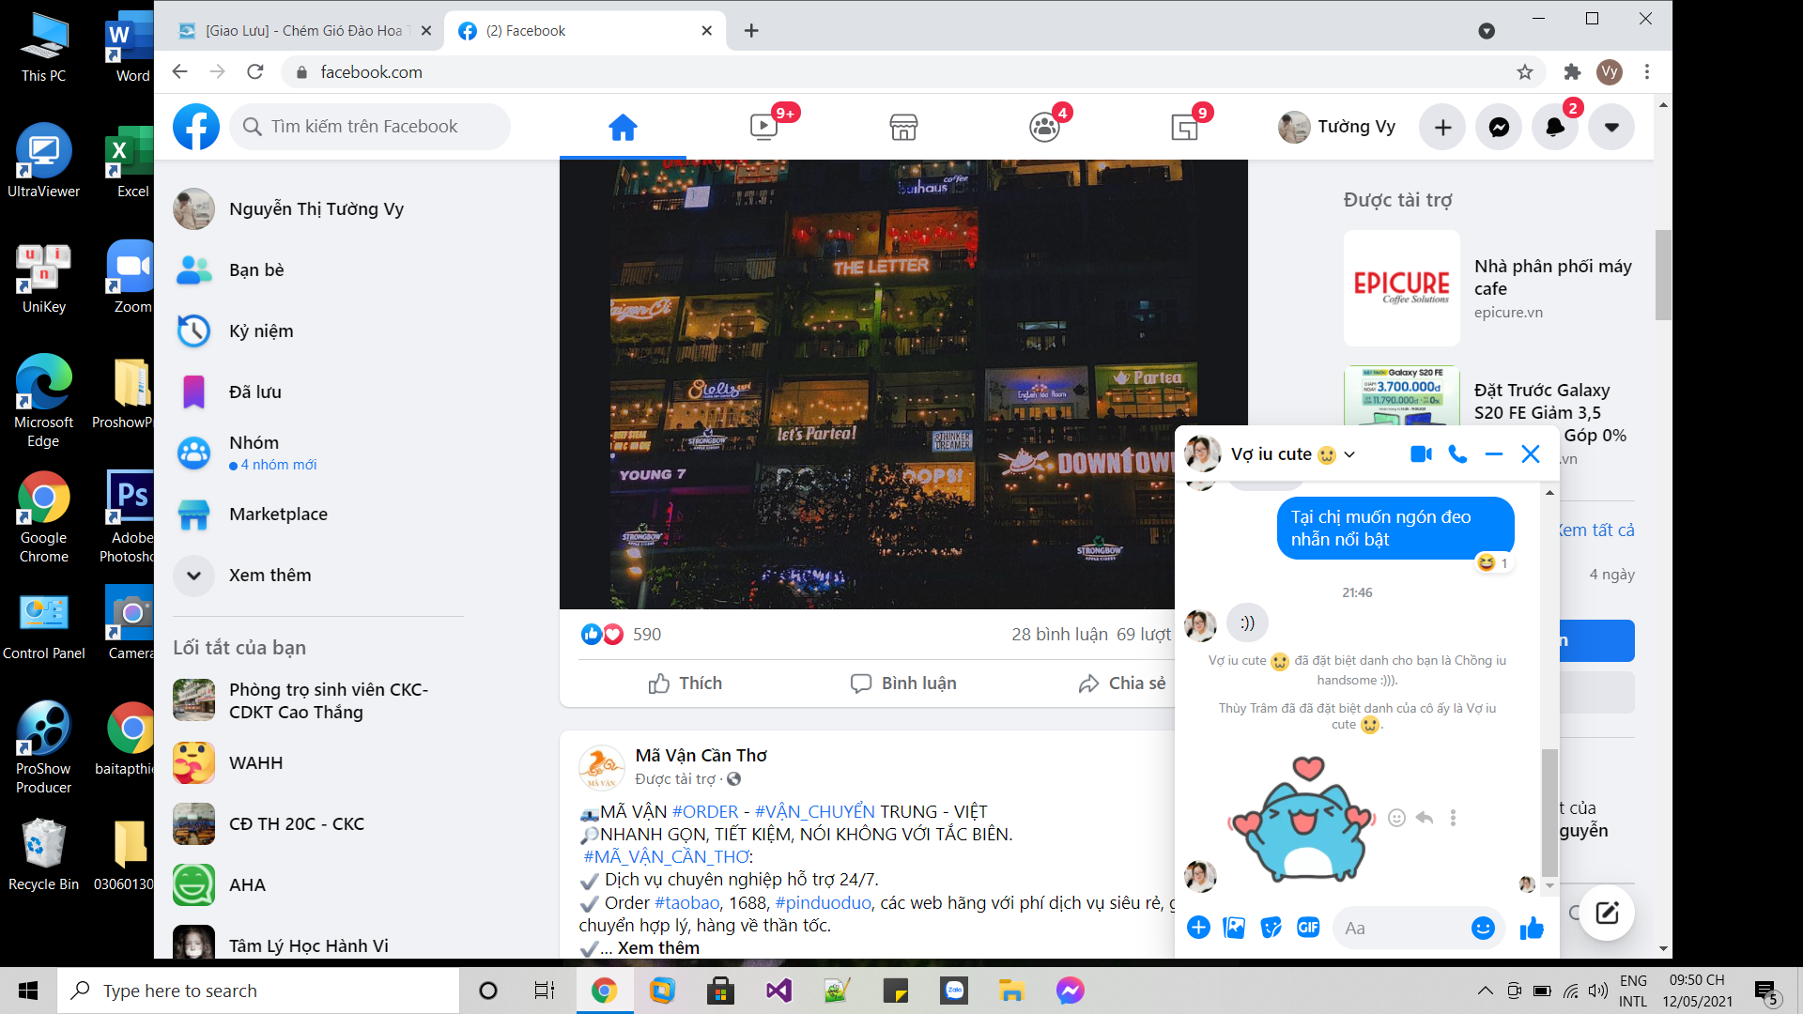
Task: Expand Xem thêm in left sidebar
Action: 270,576
